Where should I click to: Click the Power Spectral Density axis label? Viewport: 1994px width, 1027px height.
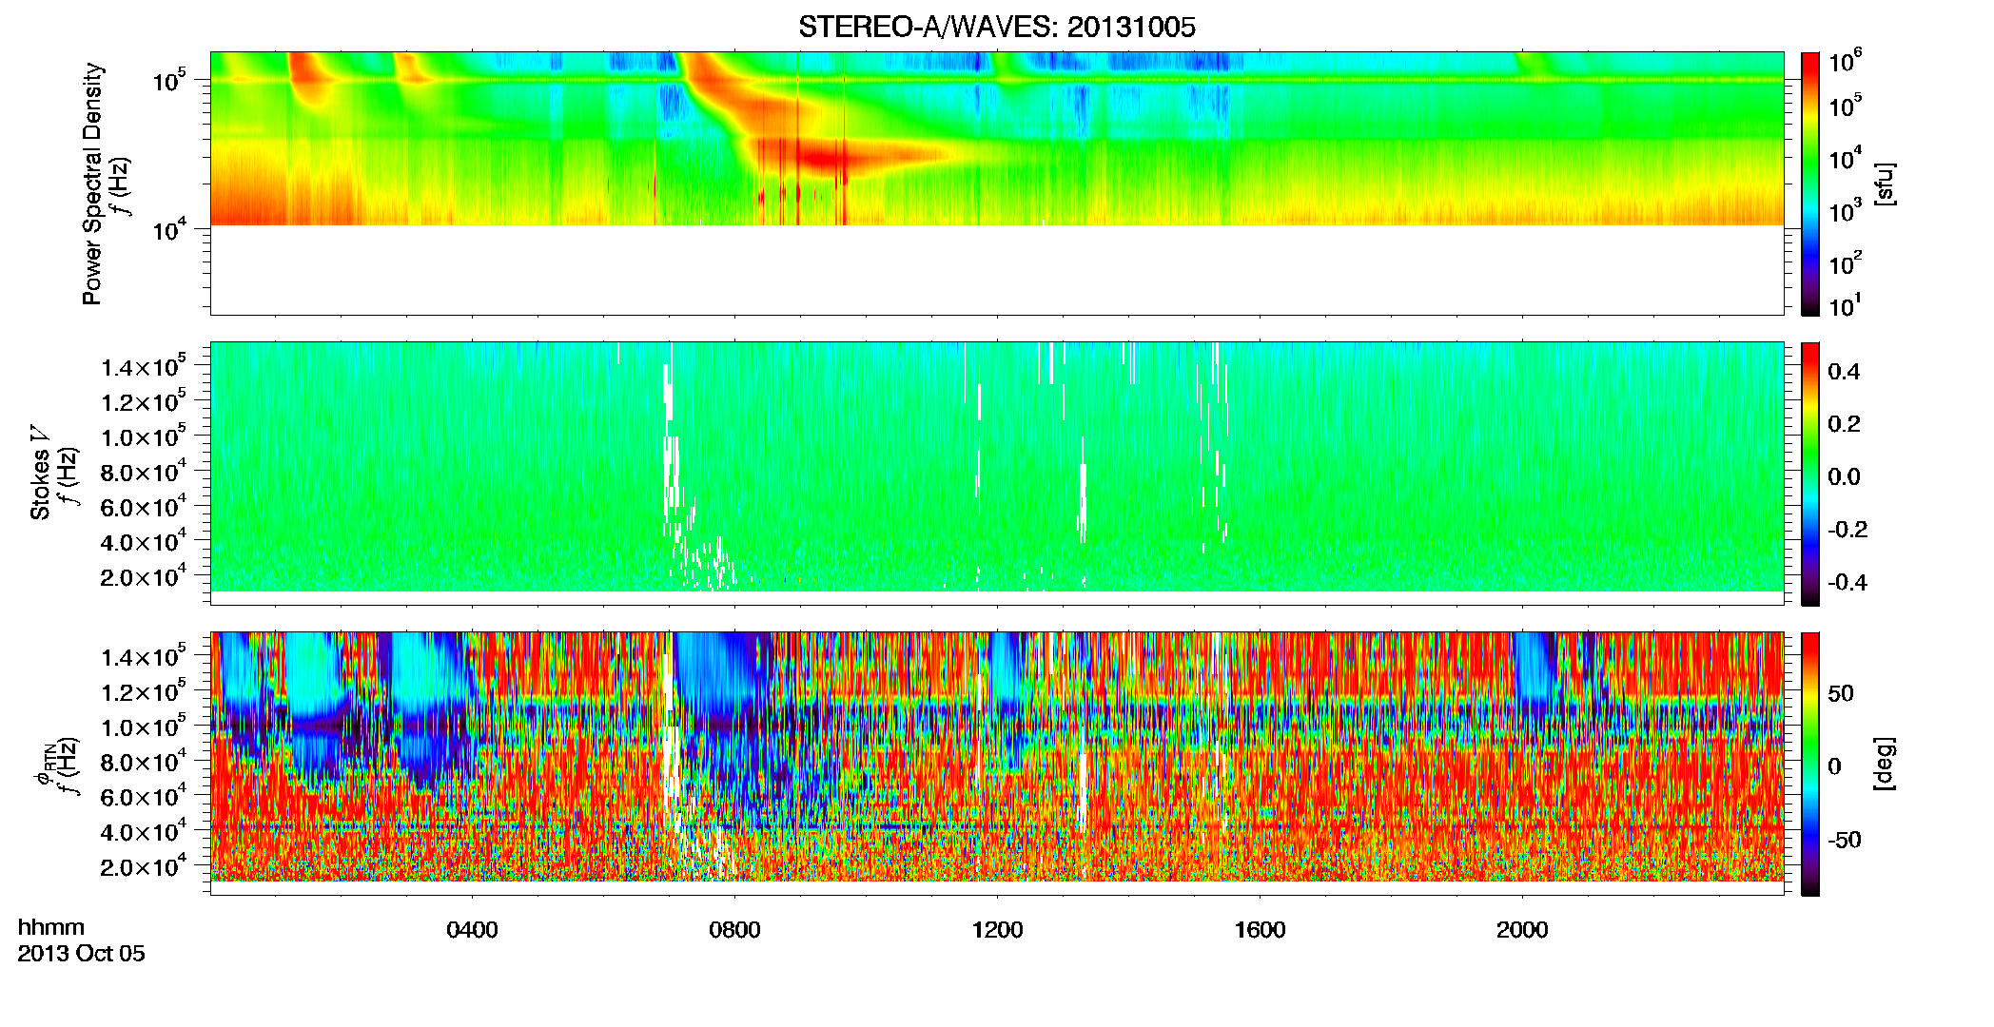(x=91, y=184)
